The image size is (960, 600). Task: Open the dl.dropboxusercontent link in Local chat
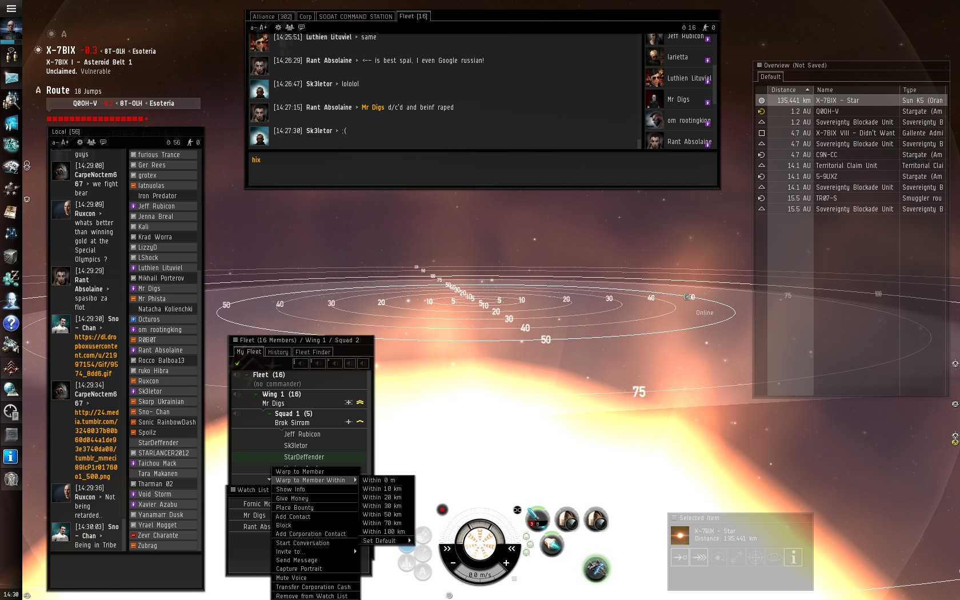point(96,355)
